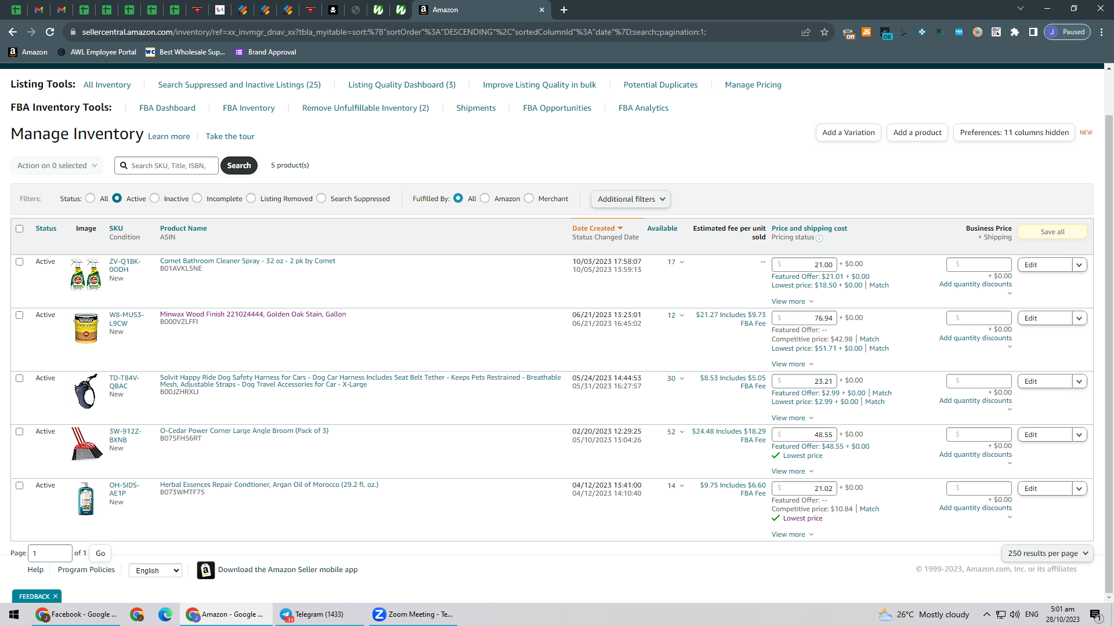The image size is (1114, 626).
Task: Open the Edit dropdown arrow for Comet row
Action: (1079, 265)
